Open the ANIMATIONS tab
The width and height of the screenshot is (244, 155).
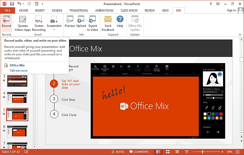[104, 11]
